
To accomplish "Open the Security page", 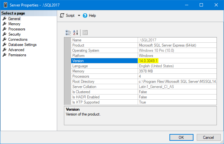I will point(14,34).
